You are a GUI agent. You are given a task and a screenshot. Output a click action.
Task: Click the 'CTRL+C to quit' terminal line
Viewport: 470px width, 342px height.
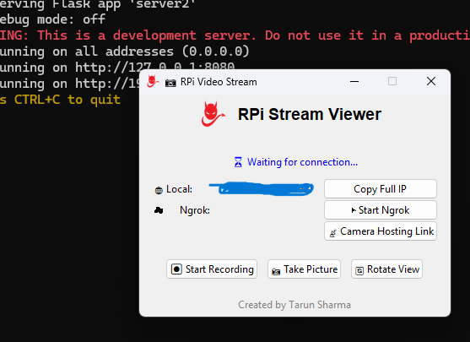coord(60,100)
